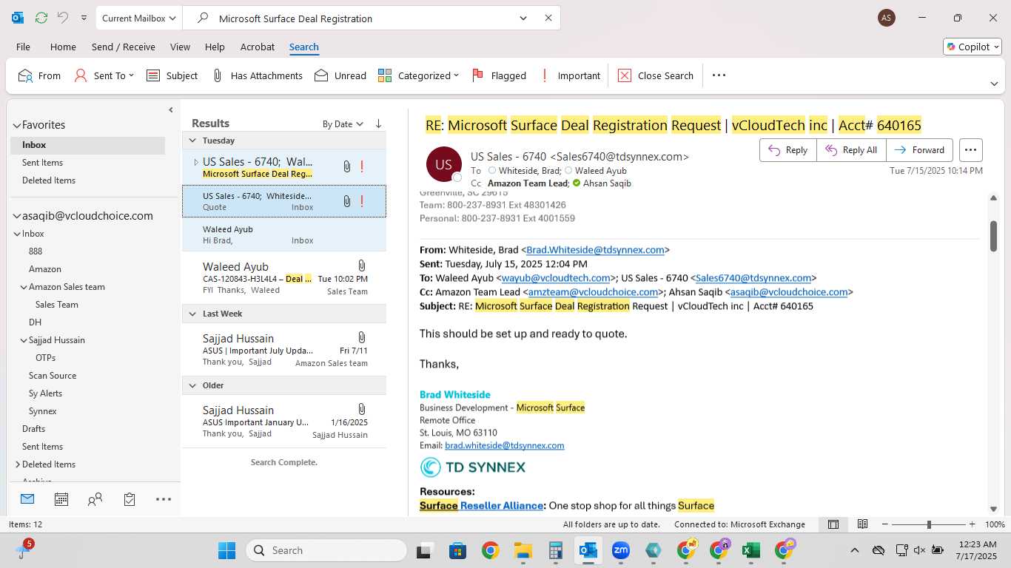Open the Categorized filter dropdown
The width and height of the screenshot is (1011, 568).
[x=418, y=75]
